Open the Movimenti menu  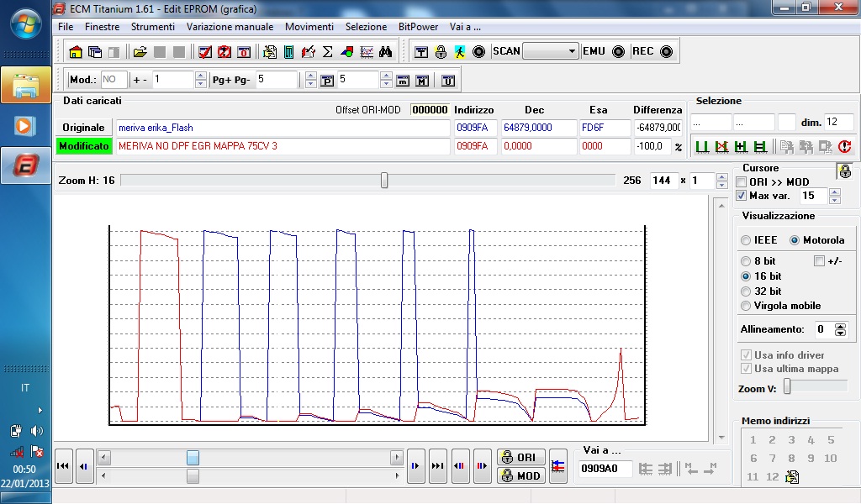tap(309, 27)
